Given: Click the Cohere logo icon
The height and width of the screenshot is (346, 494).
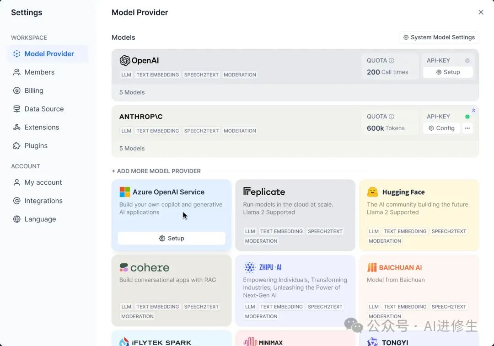Looking at the screenshot, I should point(124,267).
